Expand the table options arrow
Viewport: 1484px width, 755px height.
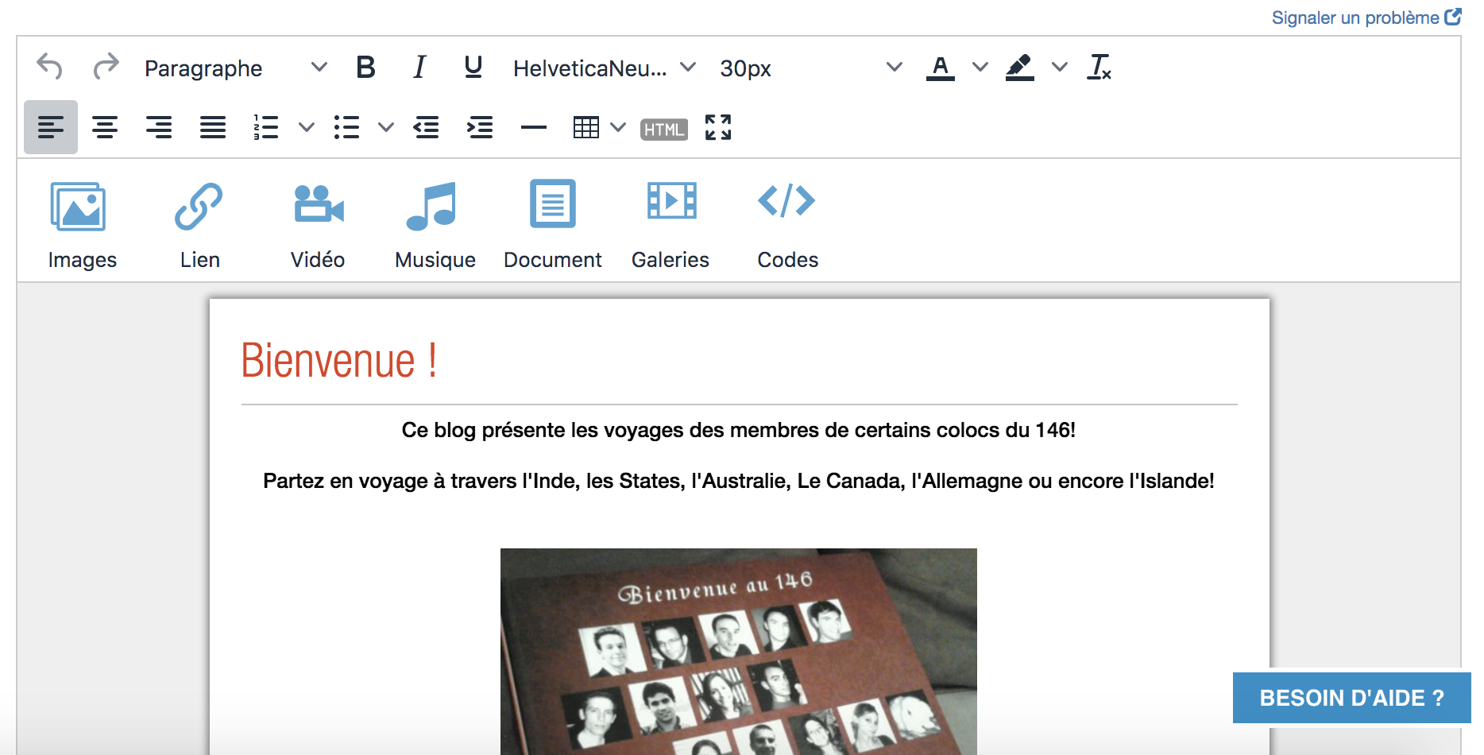(x=618, y=127)
